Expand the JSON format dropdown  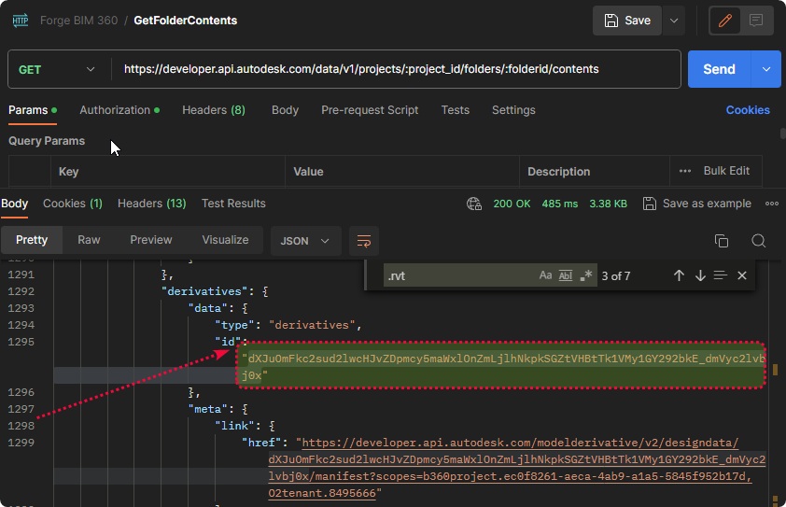[x=304, y=241]
